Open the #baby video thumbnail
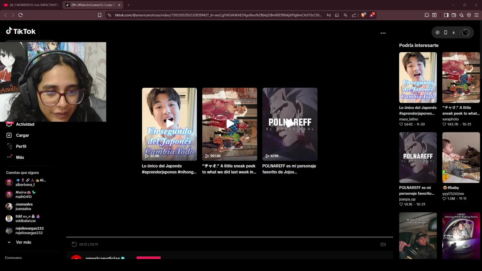482x271 pixels. click(x=461, y=157)
